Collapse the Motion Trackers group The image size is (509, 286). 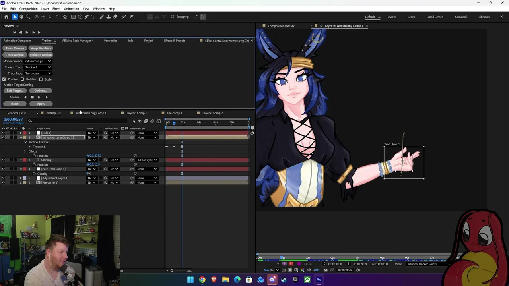click(25, 142)
